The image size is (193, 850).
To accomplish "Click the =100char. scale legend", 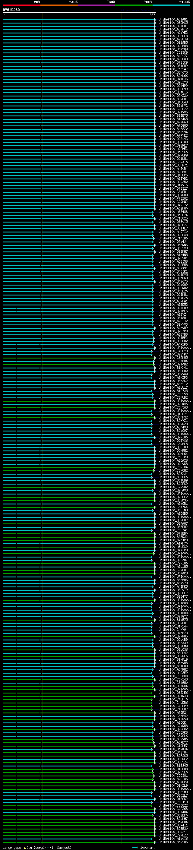I will [x=143, y=847].
